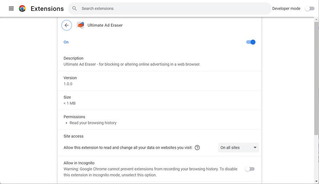Click the scrollbar down arrow

316,181
